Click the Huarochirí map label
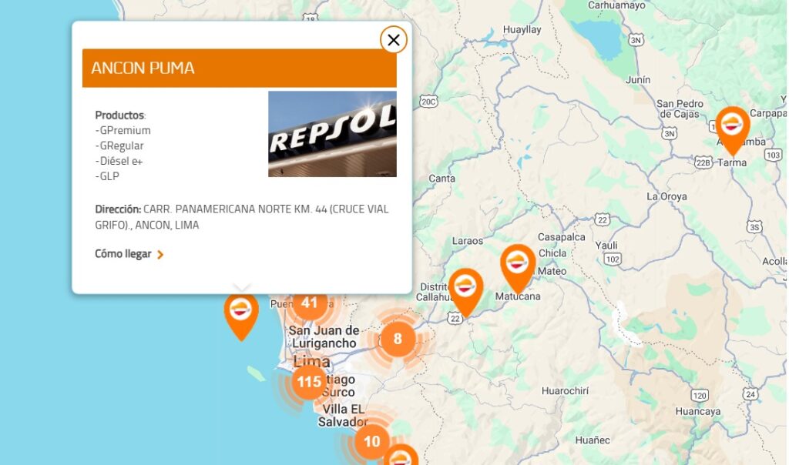This screenshot has width=789, height=465. coord(565,390)
